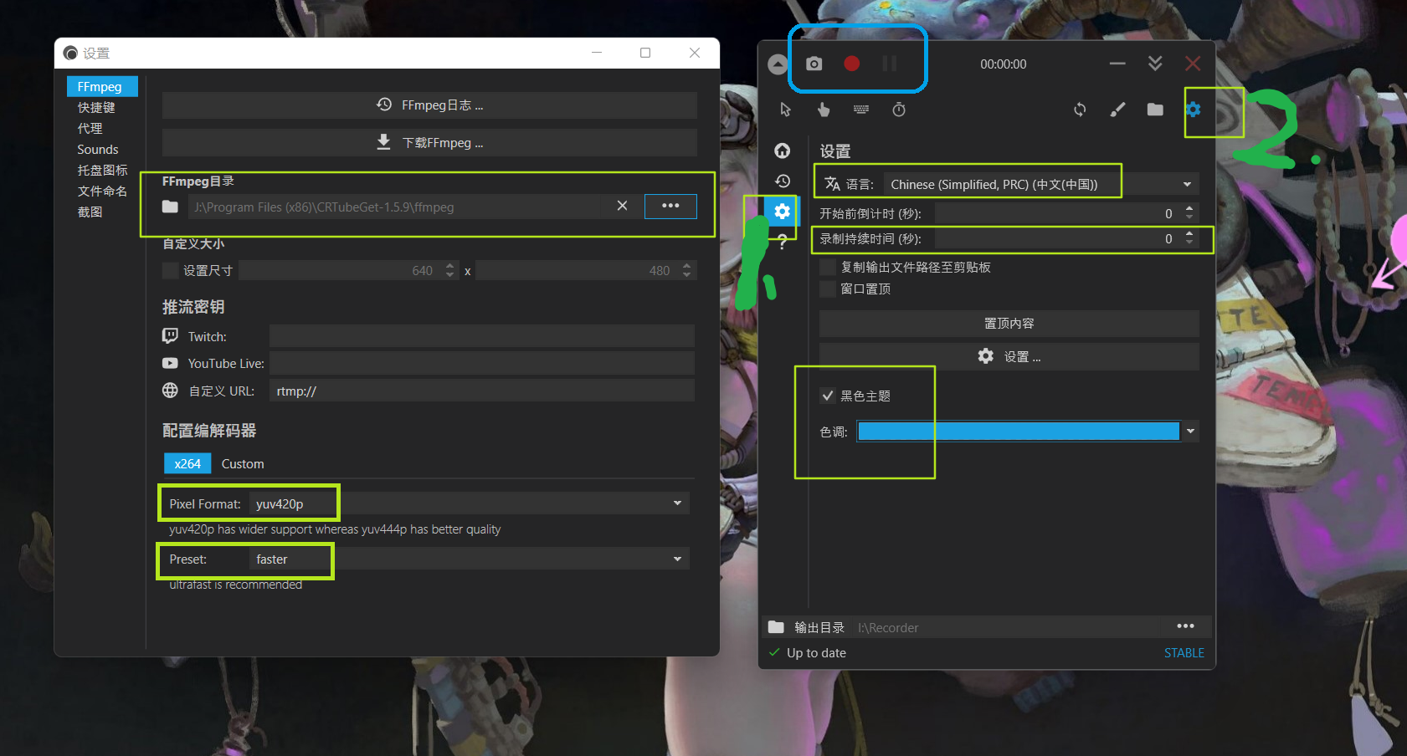Screen dimensions: 1407x756
Task: Open the drawing brush overlay tool
Action: click(x=1117, y=110)
